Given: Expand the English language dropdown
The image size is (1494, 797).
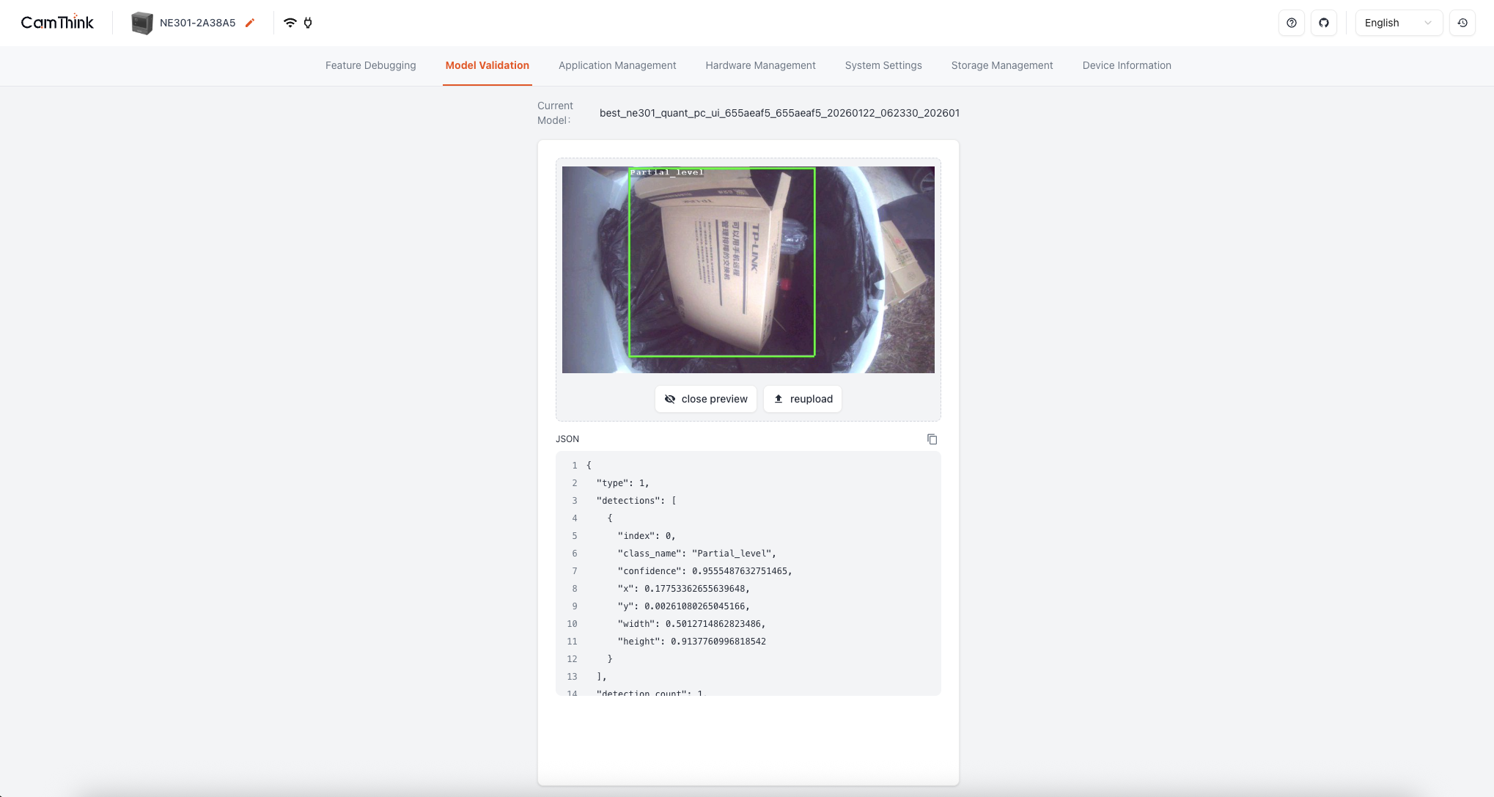Looking at the screenshot, I should click(x=1398, y=23).
